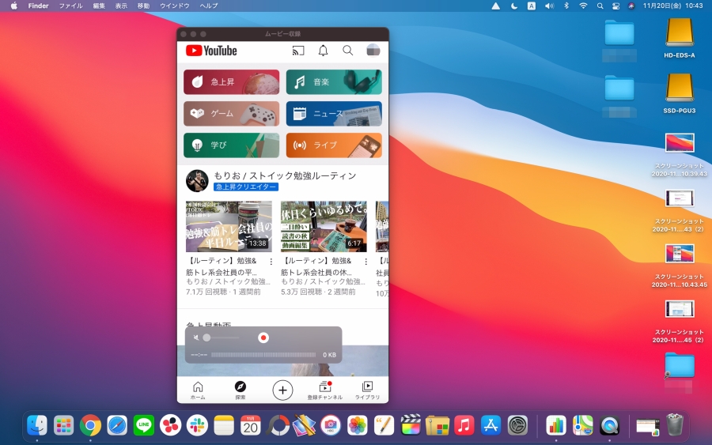Open channel title もりお / ストイック勉強ルーティン
Viewport: 712px width, 445px height.
point(285,175)
